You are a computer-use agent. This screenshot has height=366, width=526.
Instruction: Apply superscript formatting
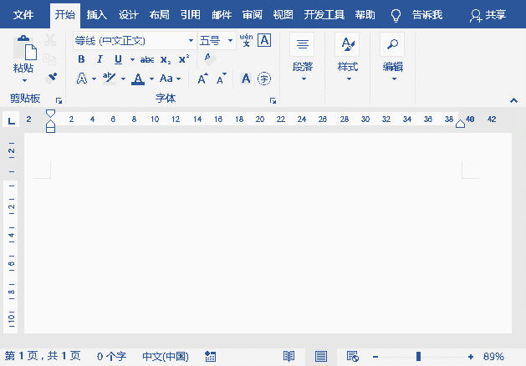[x=184, y=59]
